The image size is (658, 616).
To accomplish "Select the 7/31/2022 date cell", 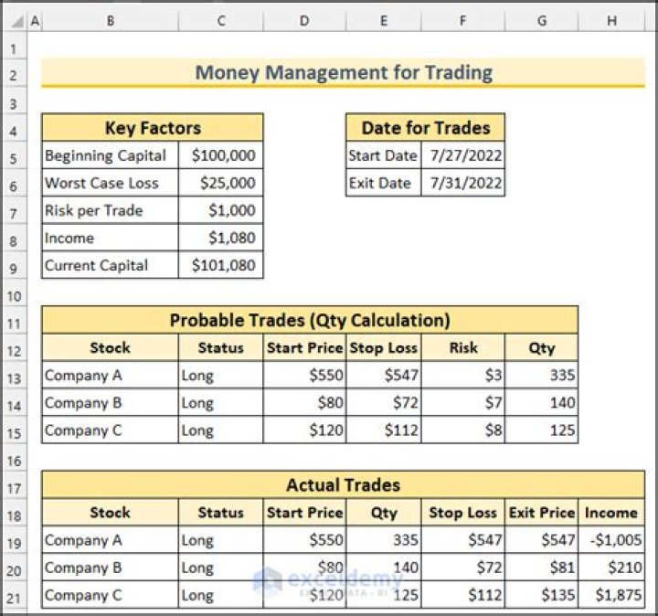I will 462,183.
